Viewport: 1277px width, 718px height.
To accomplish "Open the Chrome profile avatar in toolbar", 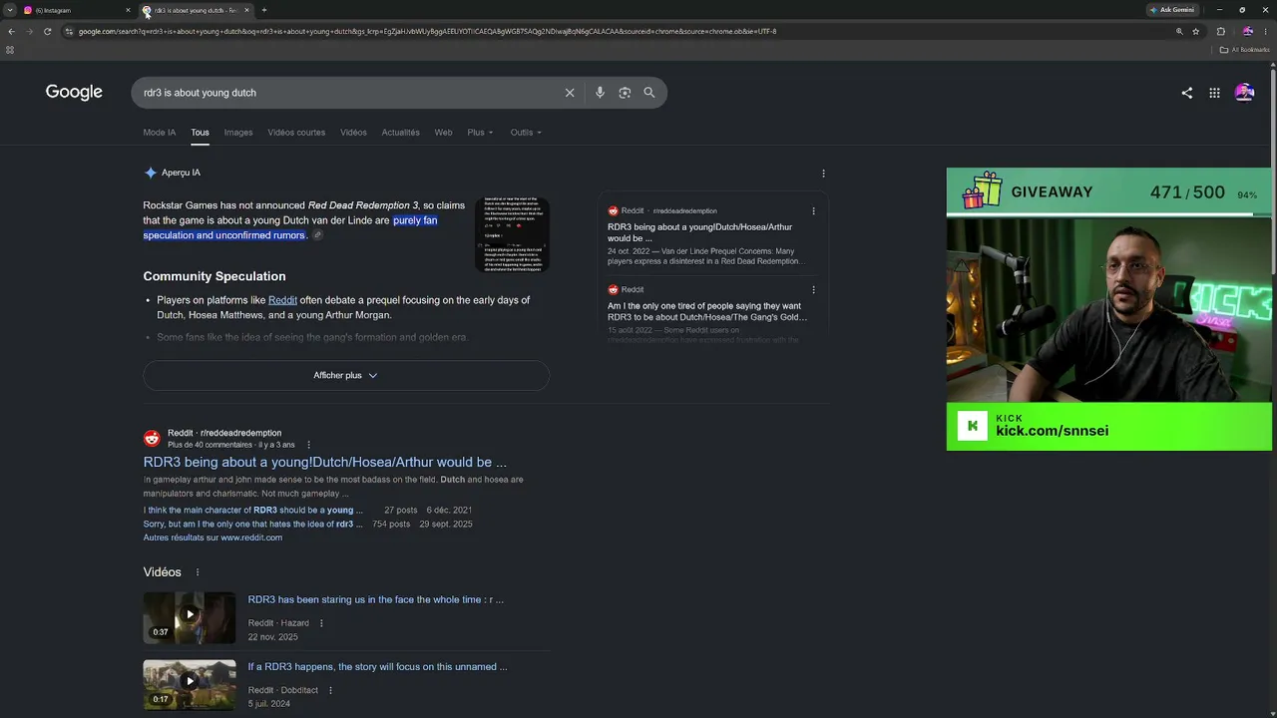I will point(1247,31).
